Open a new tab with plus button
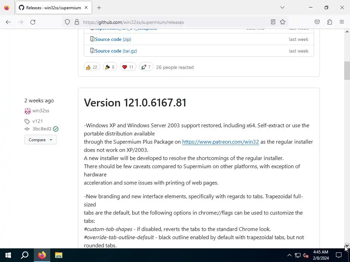 point(99,8)
